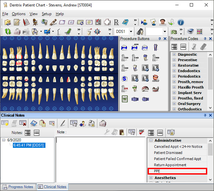The height and width of the screenshot is (191, 214).
Task: Click the paste clipboard icon in the Note bar
Action: (x=122, y=132)
